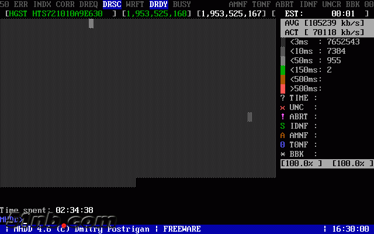Click the WRFT status flag
Image resolution: width=374 pixels, height=234 pixels.
click(x=135, y=4)
